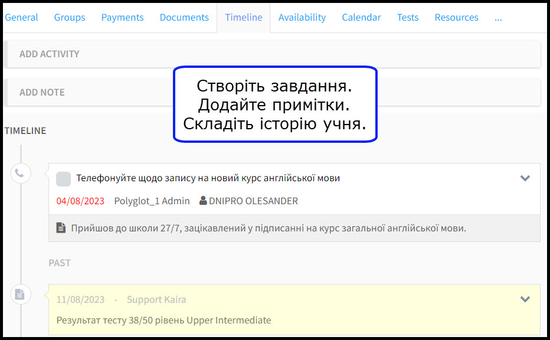Select the Timeline tab
Screen dimensions: 550x340
(x=244, y=17)
